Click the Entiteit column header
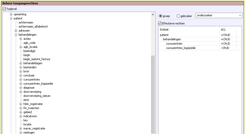 188,30
